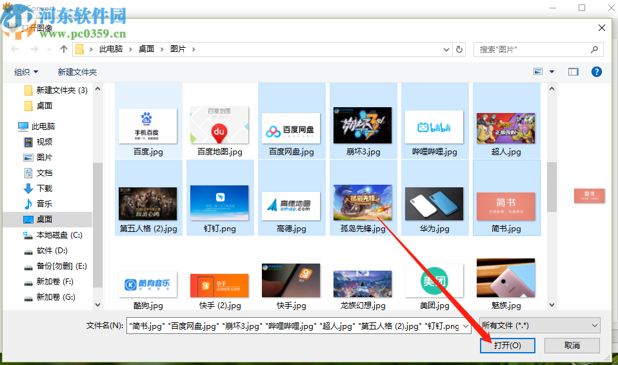The height and width of the screenshot is (365, 618).
Task: Click the 打开(O) button
Action: (x=507, y=346)
